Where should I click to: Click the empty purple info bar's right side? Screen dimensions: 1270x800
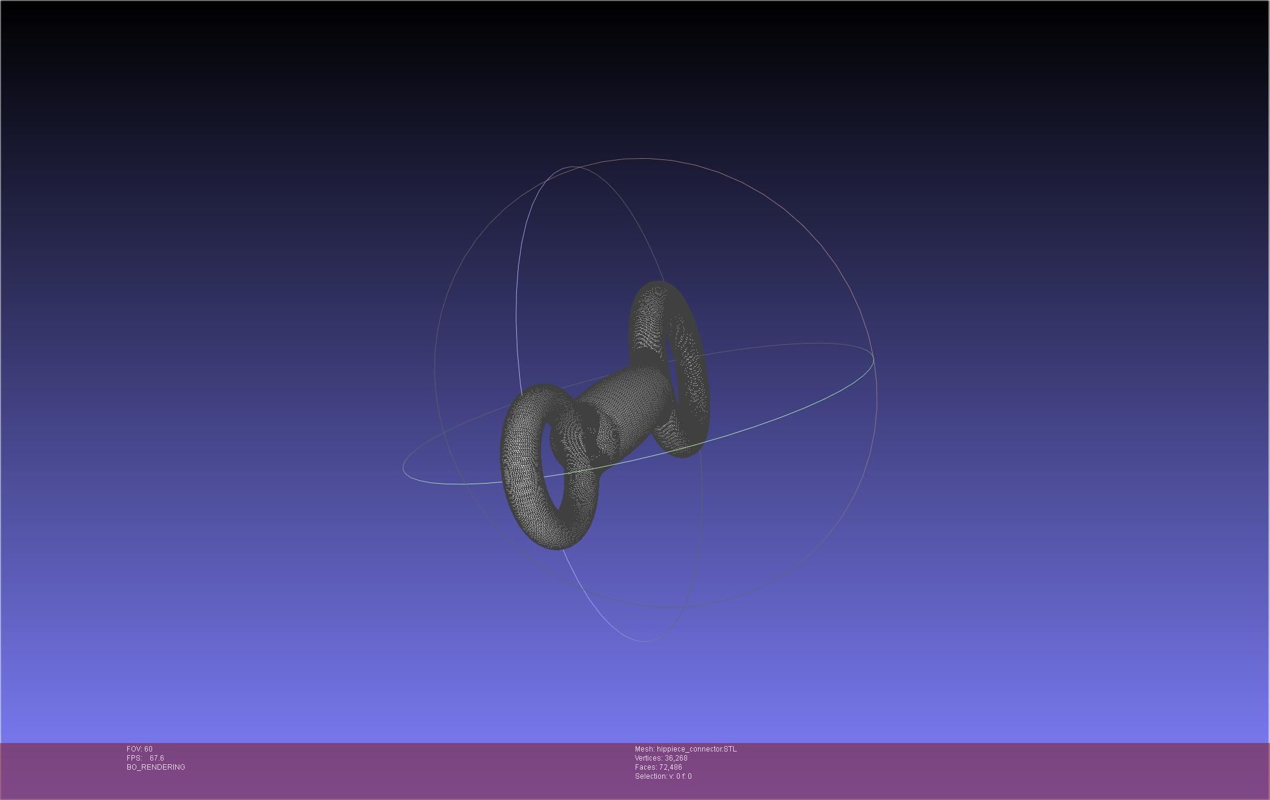coord(1060,770)
